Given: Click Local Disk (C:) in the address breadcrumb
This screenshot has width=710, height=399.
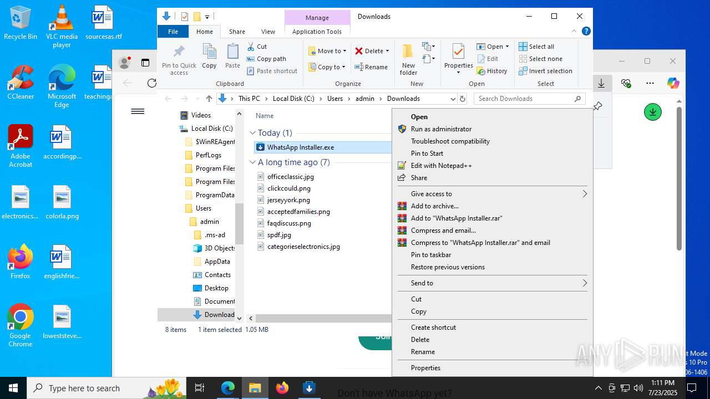Looking at the screenshot, I should [x=293, y=99].
